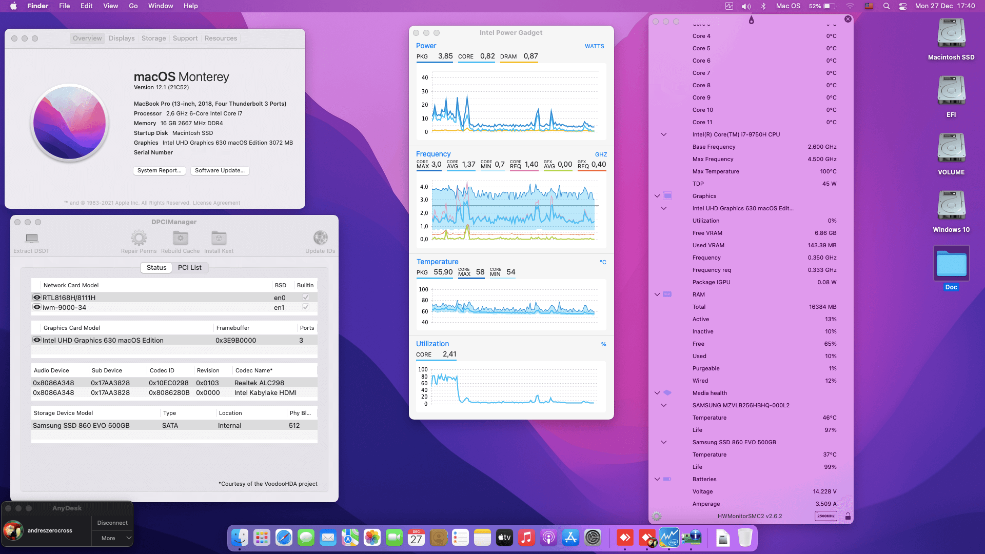Click Software Update button
This screenshot has width=985, height=554.
tap(220, 171)
